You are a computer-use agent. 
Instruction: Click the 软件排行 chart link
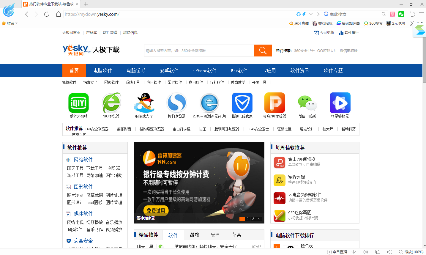click(349, 33)
